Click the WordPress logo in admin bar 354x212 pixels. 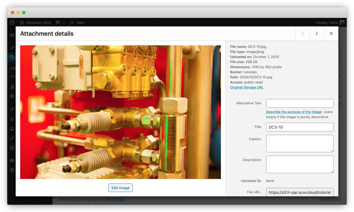12,23
